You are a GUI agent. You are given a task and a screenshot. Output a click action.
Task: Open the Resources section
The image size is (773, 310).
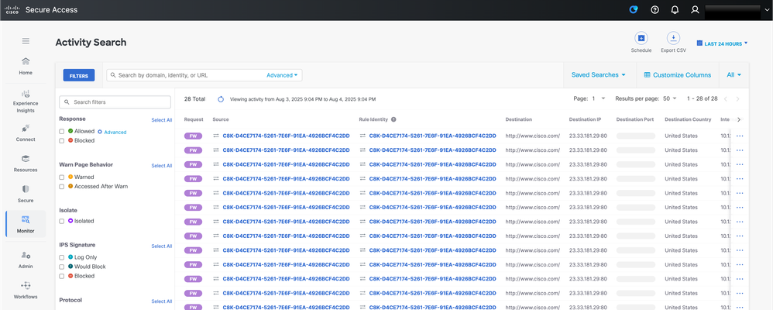[x=26, y=164]
